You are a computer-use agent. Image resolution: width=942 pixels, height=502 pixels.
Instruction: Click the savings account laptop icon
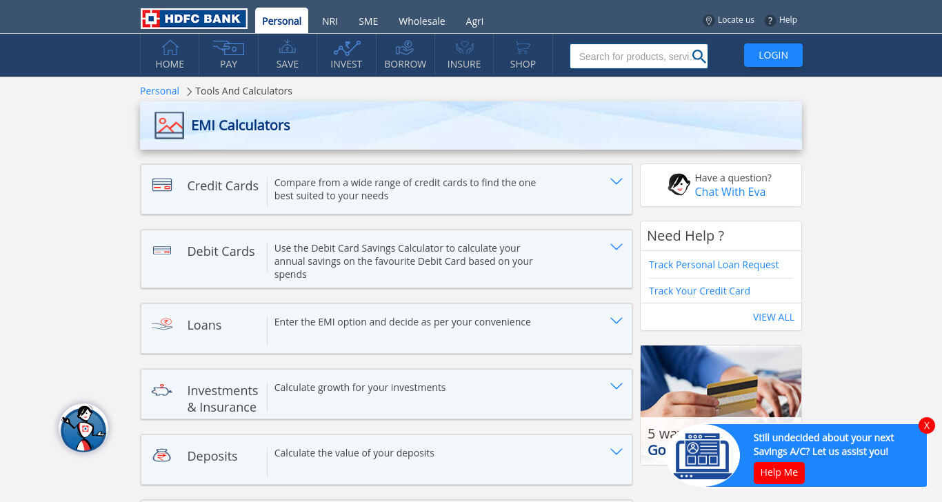point(703,456)
